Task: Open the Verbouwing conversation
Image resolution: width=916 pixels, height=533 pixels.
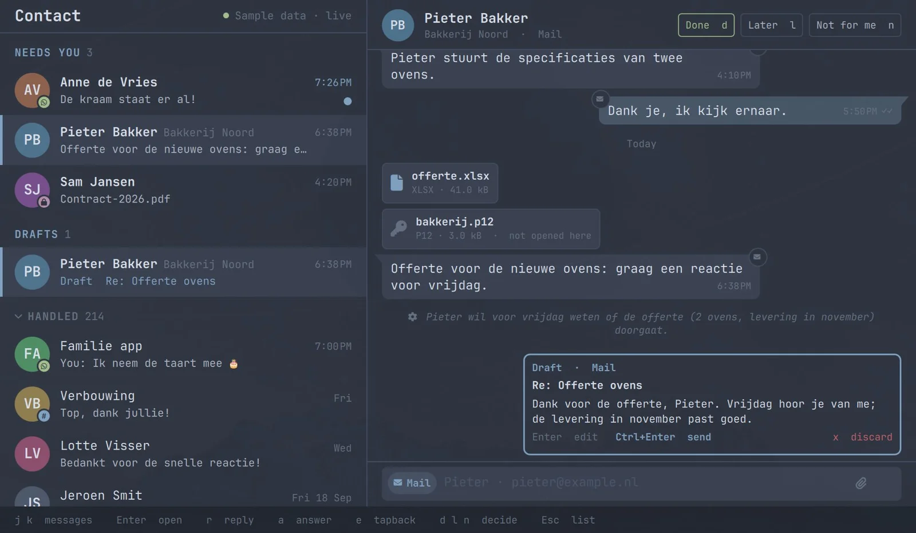Action: pyautogui.click(x=183, y=404)
